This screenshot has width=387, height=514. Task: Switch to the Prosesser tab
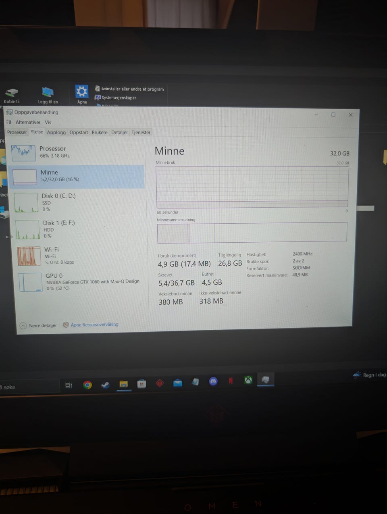[x=17, y=132]
